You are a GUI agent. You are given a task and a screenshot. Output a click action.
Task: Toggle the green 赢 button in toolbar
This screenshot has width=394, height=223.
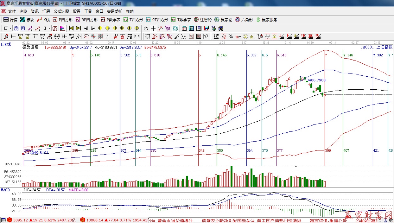pyautogui.click(x=175, y=28)
